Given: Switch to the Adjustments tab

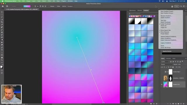Looking at the screenshot, I should (x=132, y=10).
